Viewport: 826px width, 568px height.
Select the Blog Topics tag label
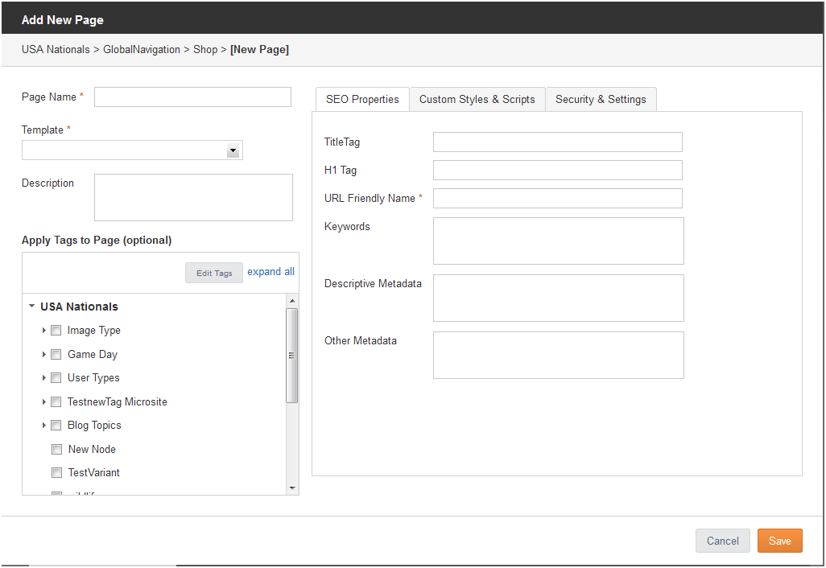94,426
